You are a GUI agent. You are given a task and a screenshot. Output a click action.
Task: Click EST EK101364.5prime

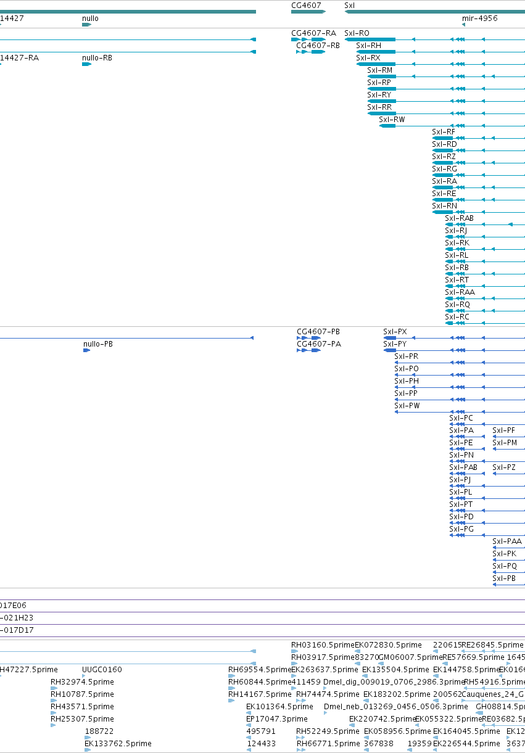279,707
